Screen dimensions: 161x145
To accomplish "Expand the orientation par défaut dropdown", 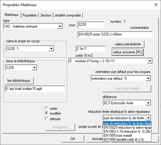I will coord(148,78).
